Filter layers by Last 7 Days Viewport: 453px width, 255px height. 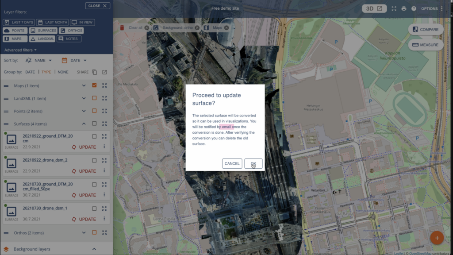pos(19,22)
